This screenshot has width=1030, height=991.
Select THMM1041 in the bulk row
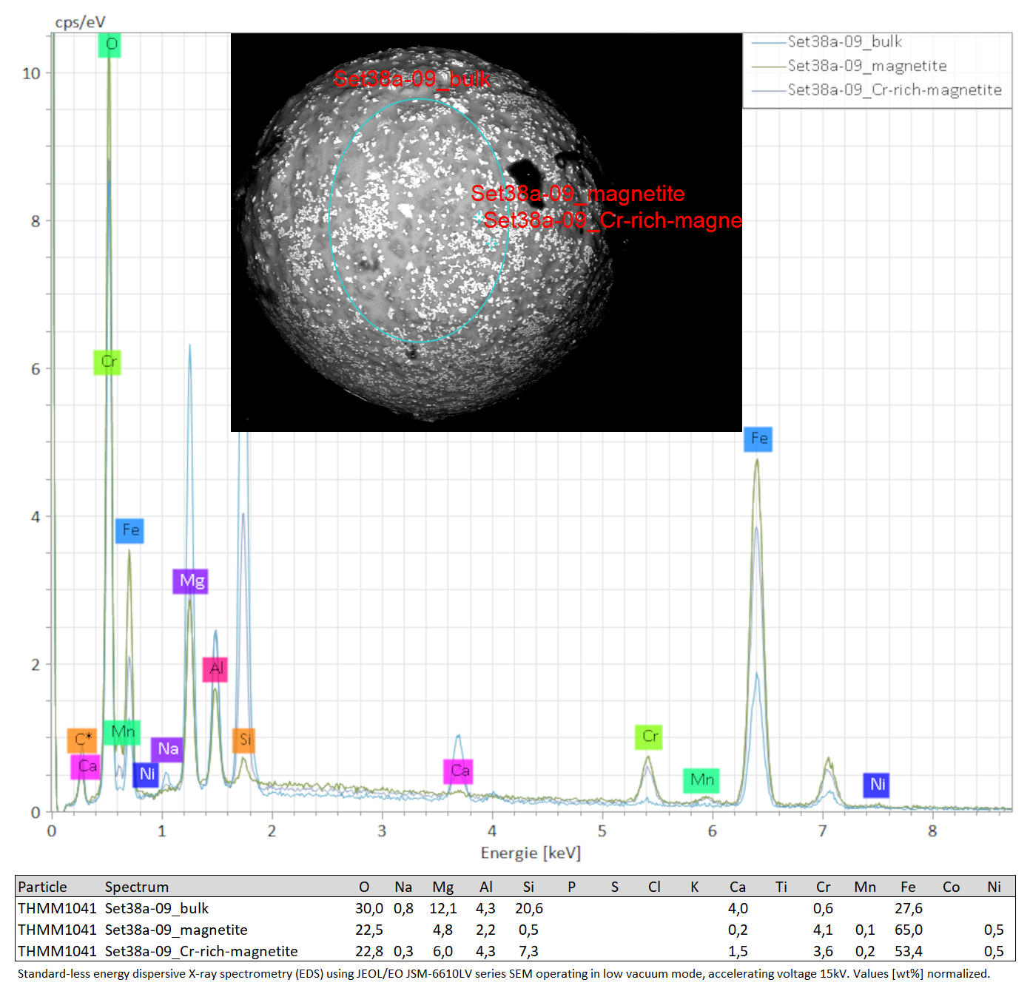(x=57, y=908)
